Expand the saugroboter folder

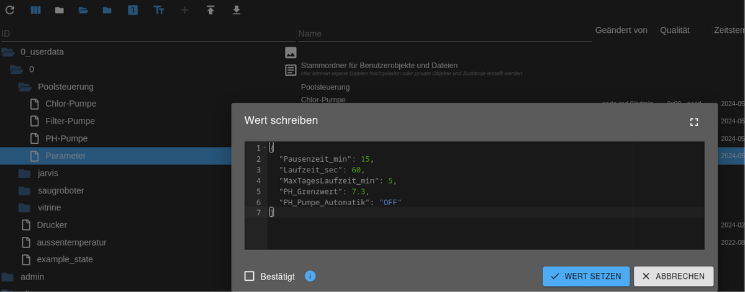[x=25, y=190]
